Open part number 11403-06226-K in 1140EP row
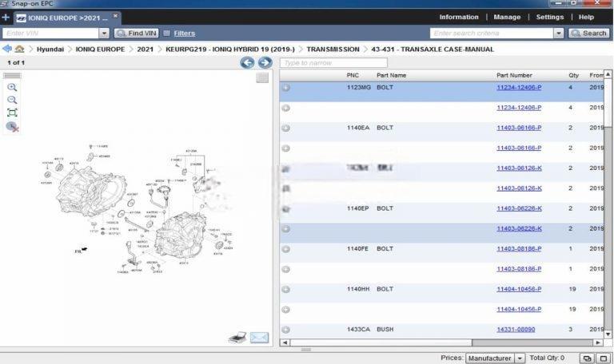 click(x=519, y=208)
